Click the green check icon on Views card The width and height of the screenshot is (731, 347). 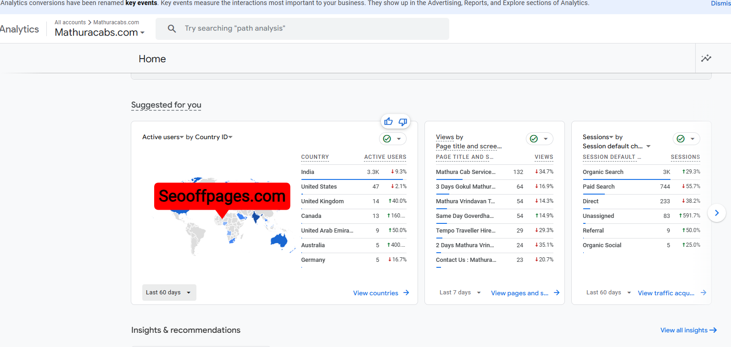[x=534, y=139]
